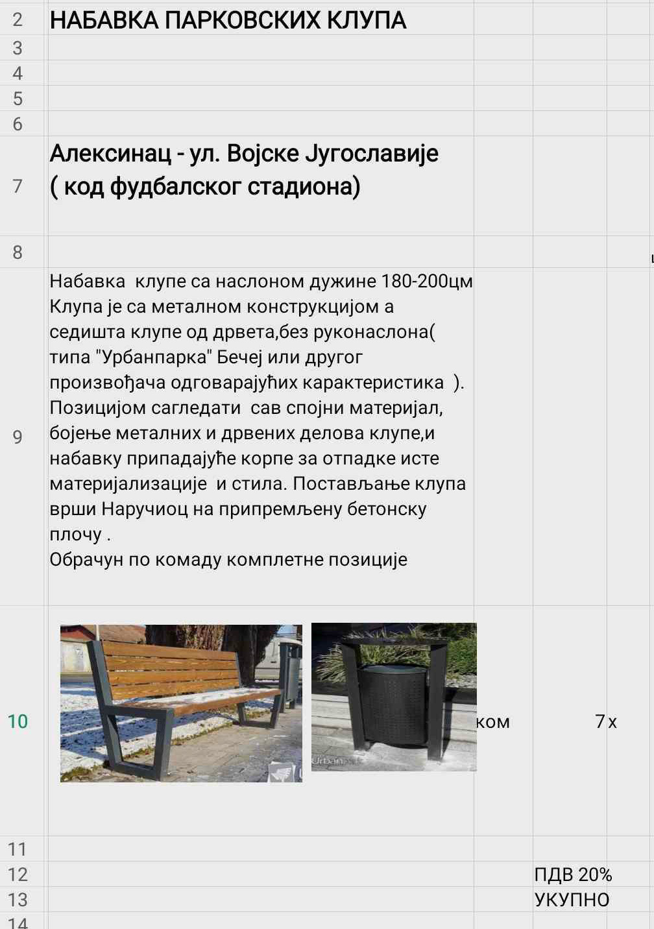Select row 9 header
This screenshot has width=654, height=929.
point(18,437)
